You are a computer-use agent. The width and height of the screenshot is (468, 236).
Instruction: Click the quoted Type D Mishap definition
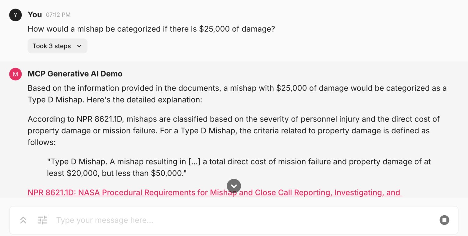click(x=239, y=161)
